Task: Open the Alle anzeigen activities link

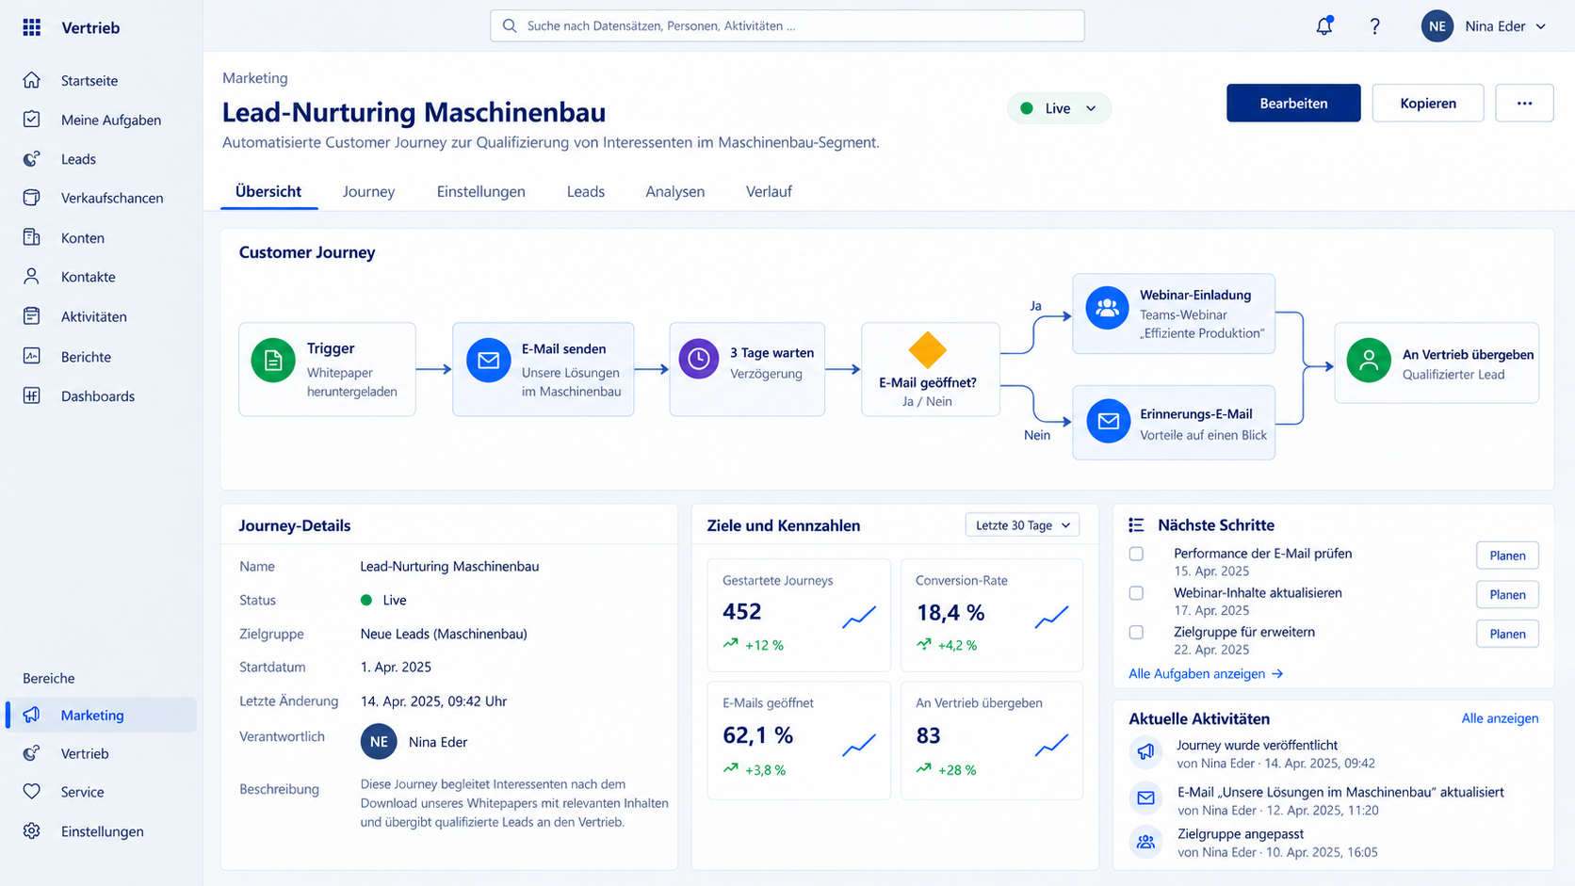Action: (1500, 718)
